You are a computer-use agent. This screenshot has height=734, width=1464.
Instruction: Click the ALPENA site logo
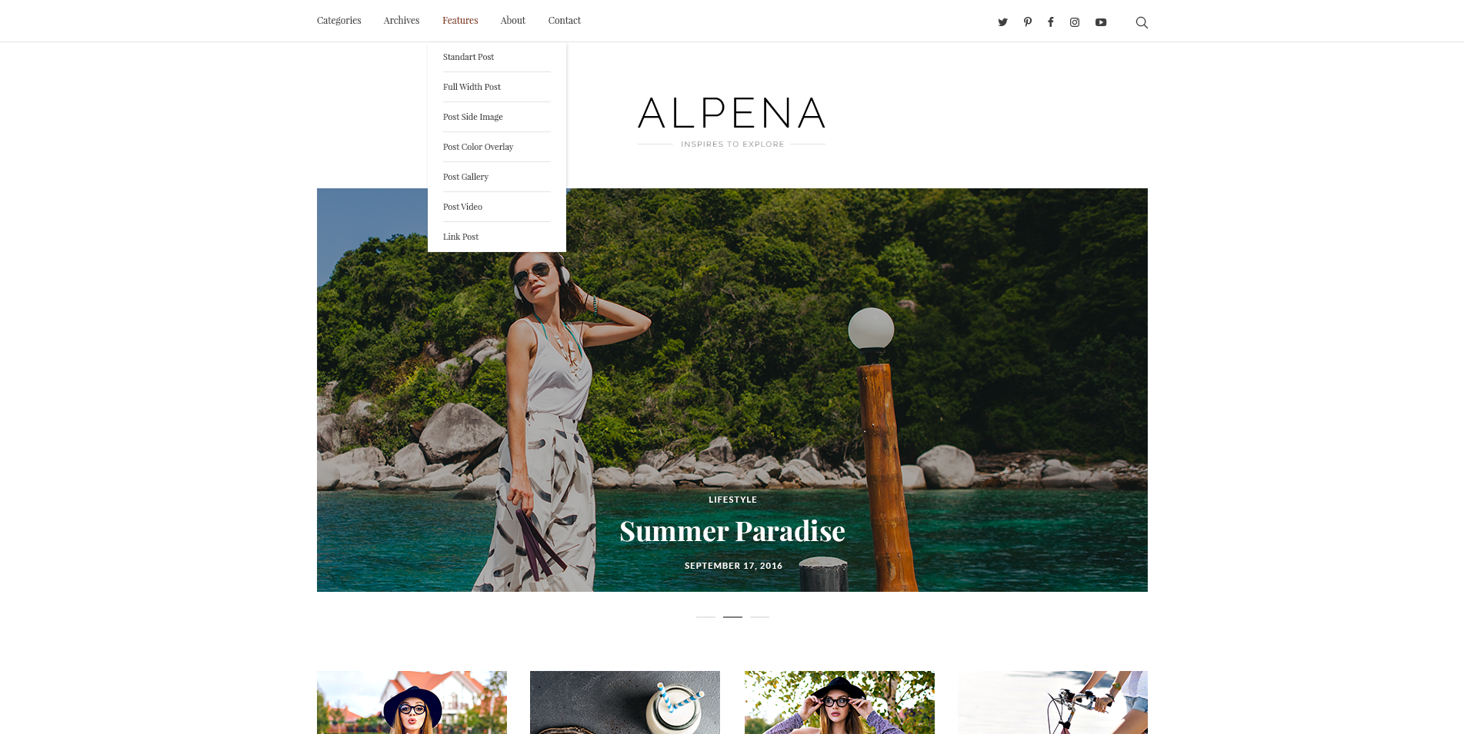pyautogui.click(x=732, y=114)
